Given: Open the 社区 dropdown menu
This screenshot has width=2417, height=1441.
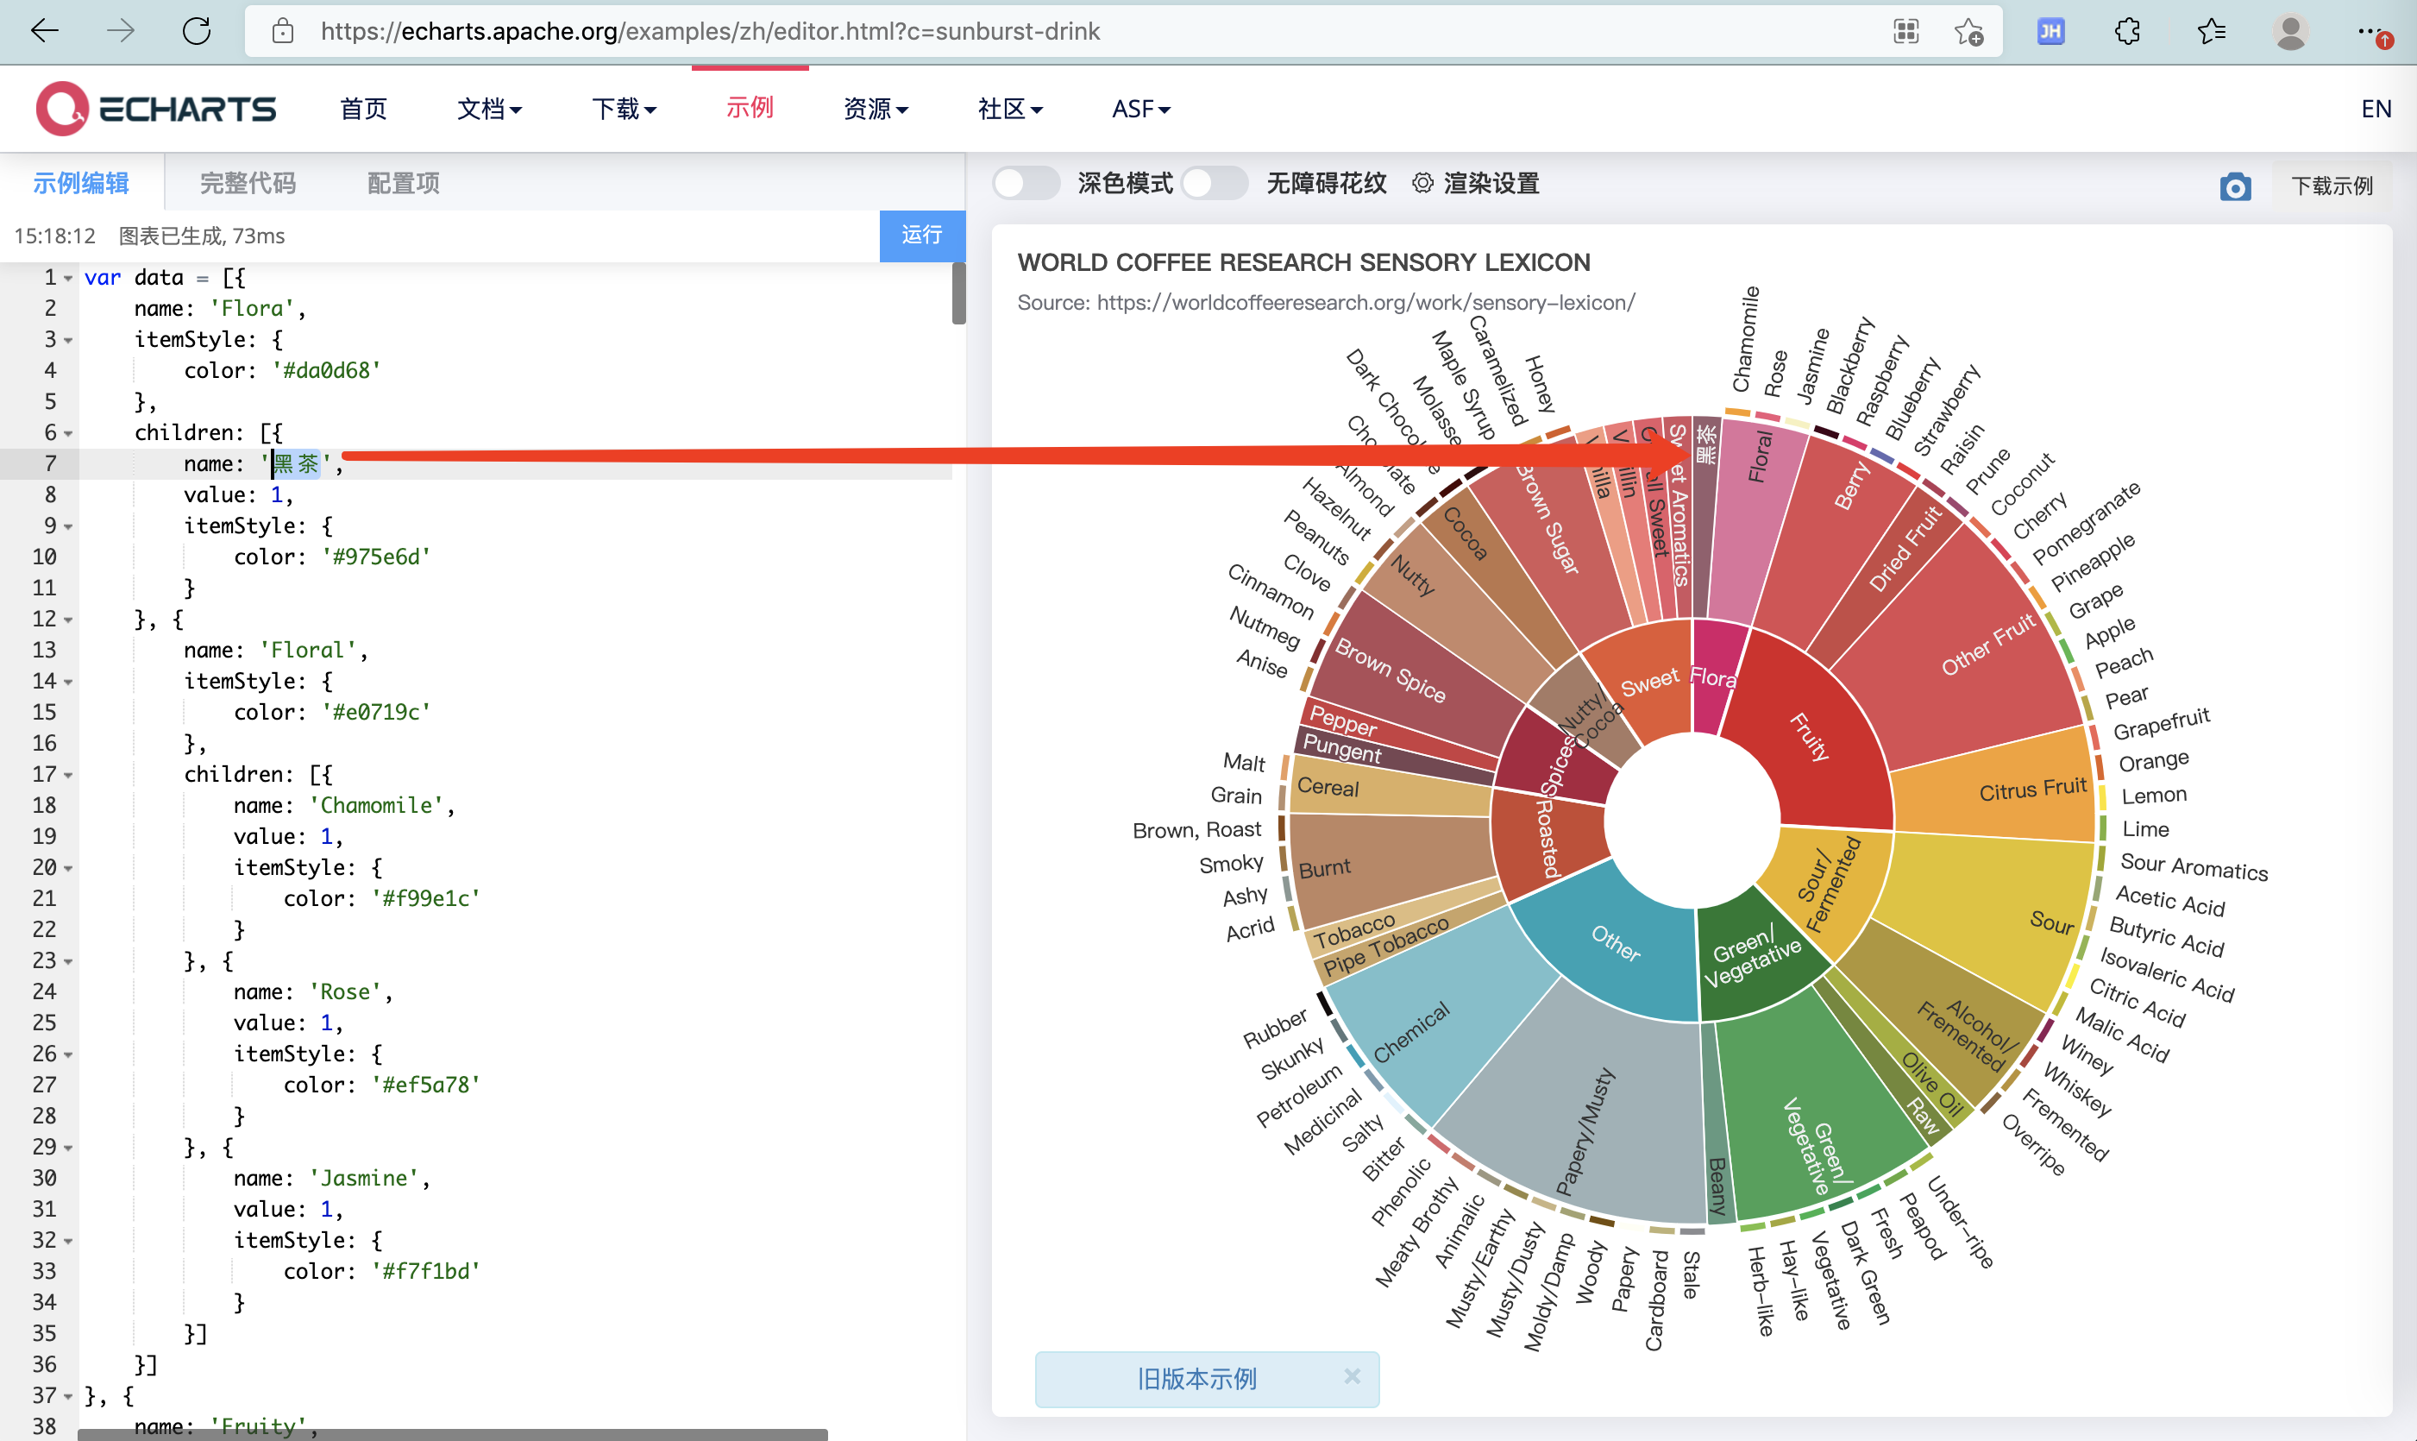Looking at the screenshot, I should [x=1009, y=109].
